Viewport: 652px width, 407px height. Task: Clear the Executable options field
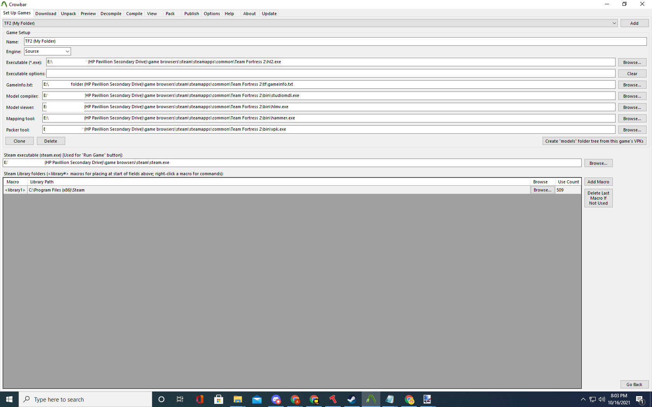point(632,74)
